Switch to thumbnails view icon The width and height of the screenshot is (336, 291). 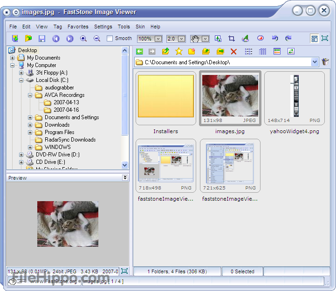(277, 51)
